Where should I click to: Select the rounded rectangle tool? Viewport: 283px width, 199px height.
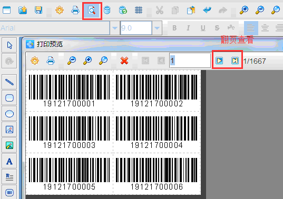[9, 98]
